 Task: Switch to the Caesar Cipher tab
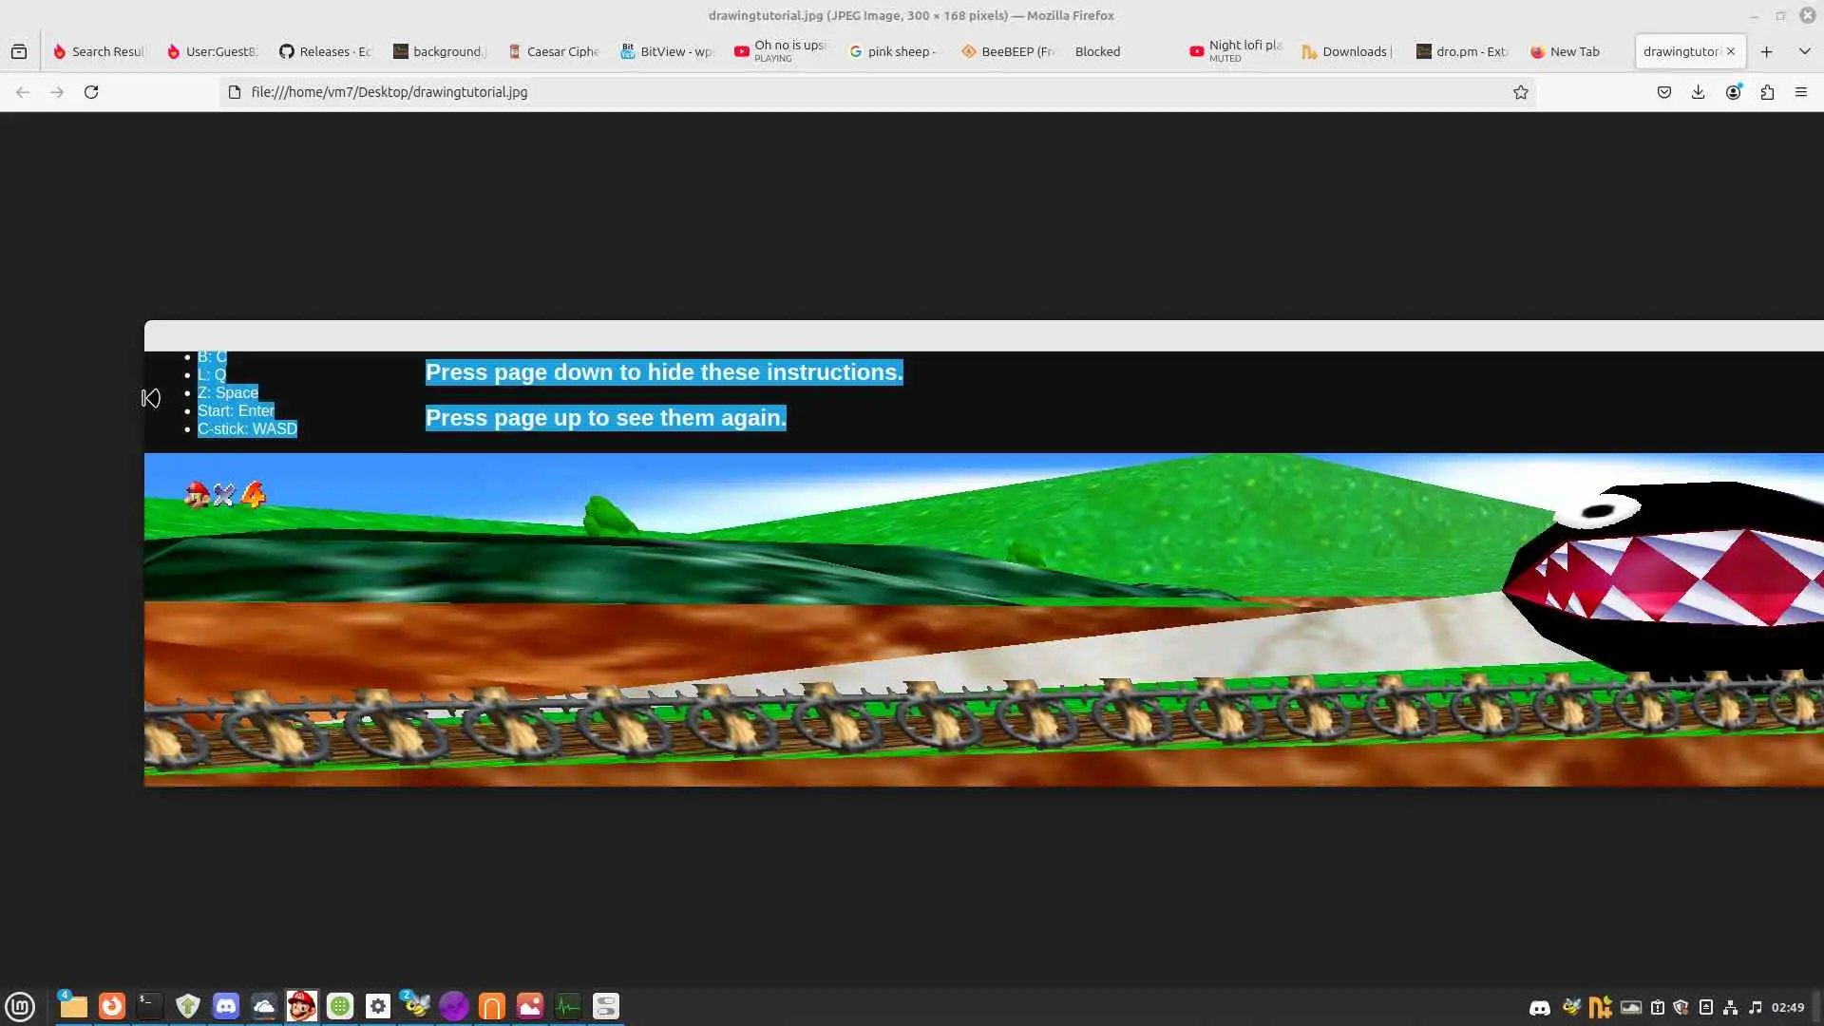(x=553, y=51)
